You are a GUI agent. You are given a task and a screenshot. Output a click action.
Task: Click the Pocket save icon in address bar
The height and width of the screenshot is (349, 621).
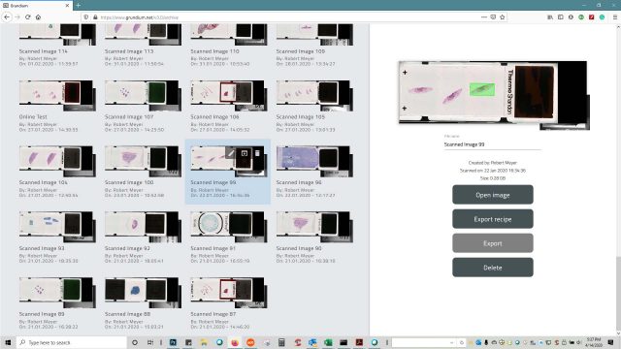click(493, 17)
